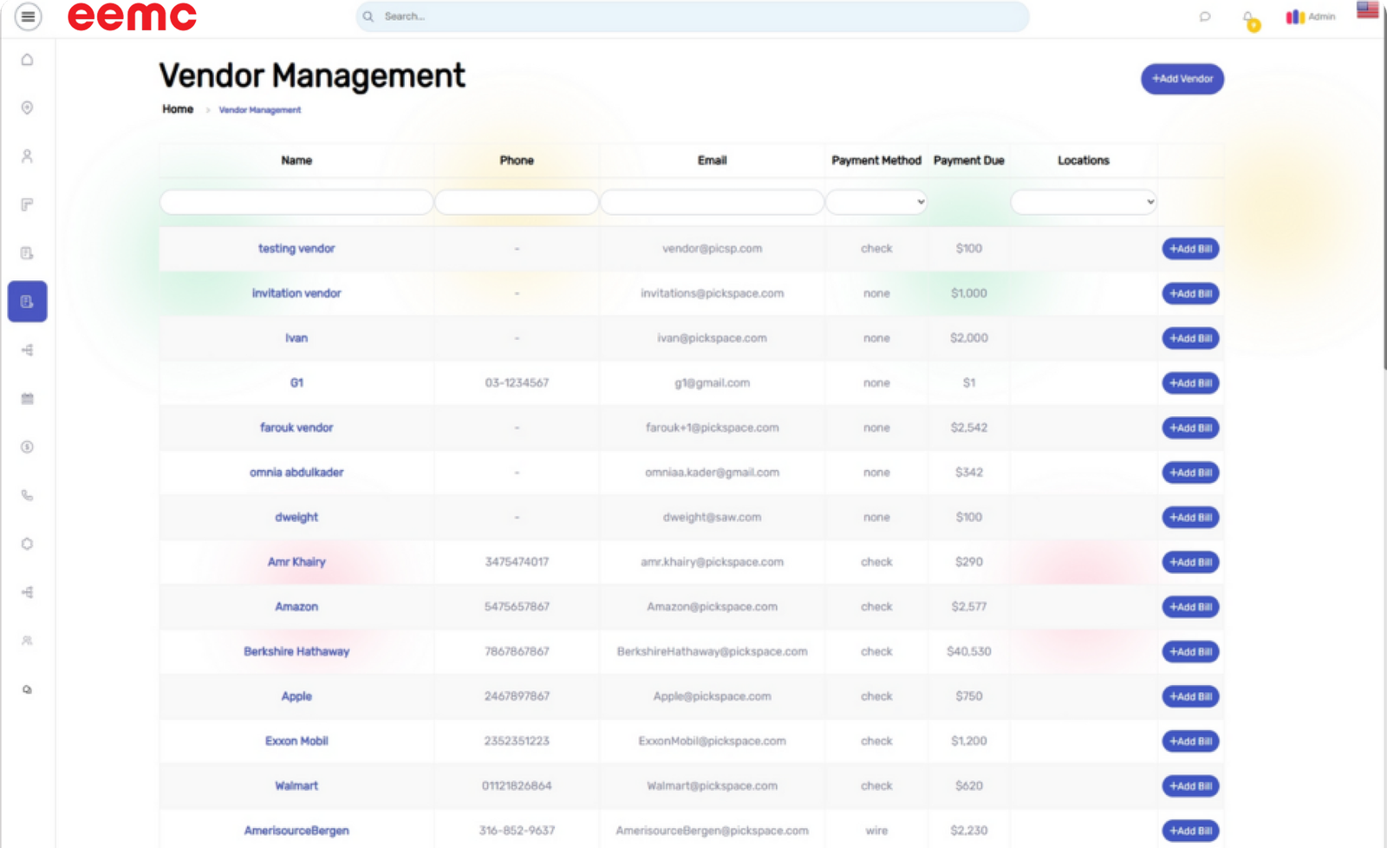Open the notifications bell icon
The height and width of the screenshot is (848, 1387).
point(1248,18)
